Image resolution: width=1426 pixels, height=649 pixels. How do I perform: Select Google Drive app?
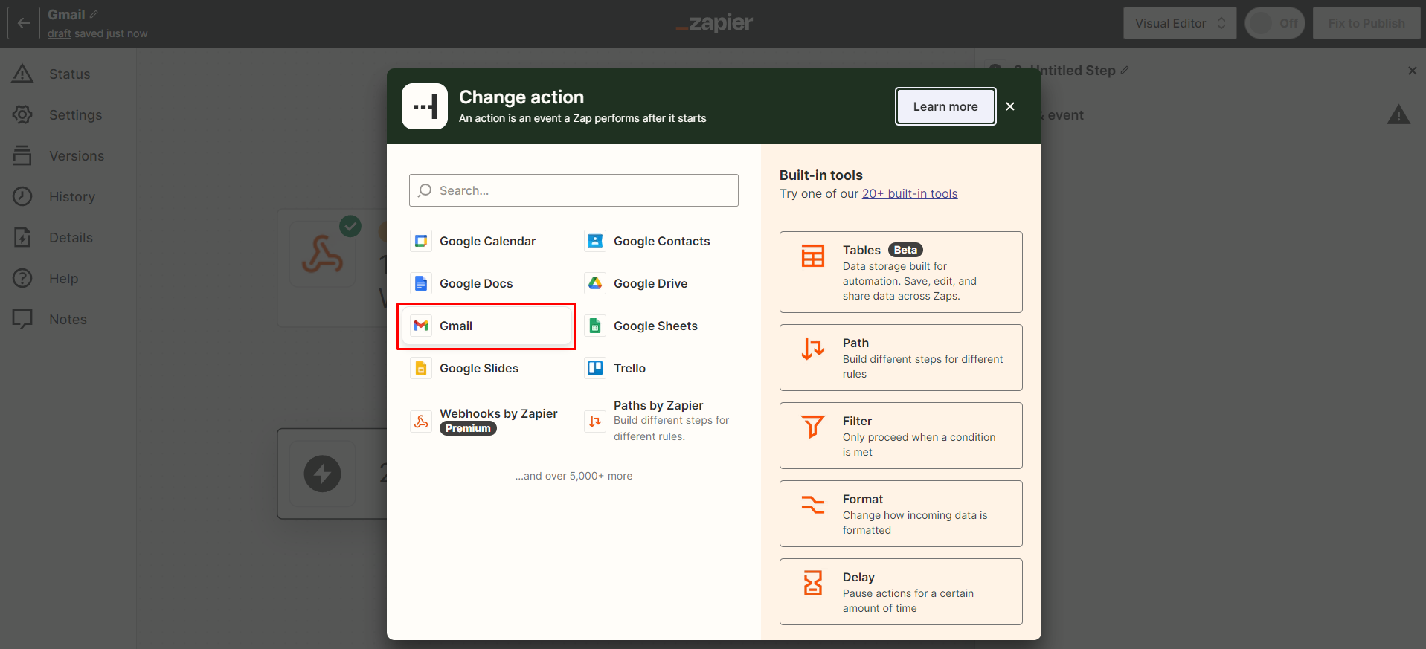pyautogui.click(x=661, y=283)
